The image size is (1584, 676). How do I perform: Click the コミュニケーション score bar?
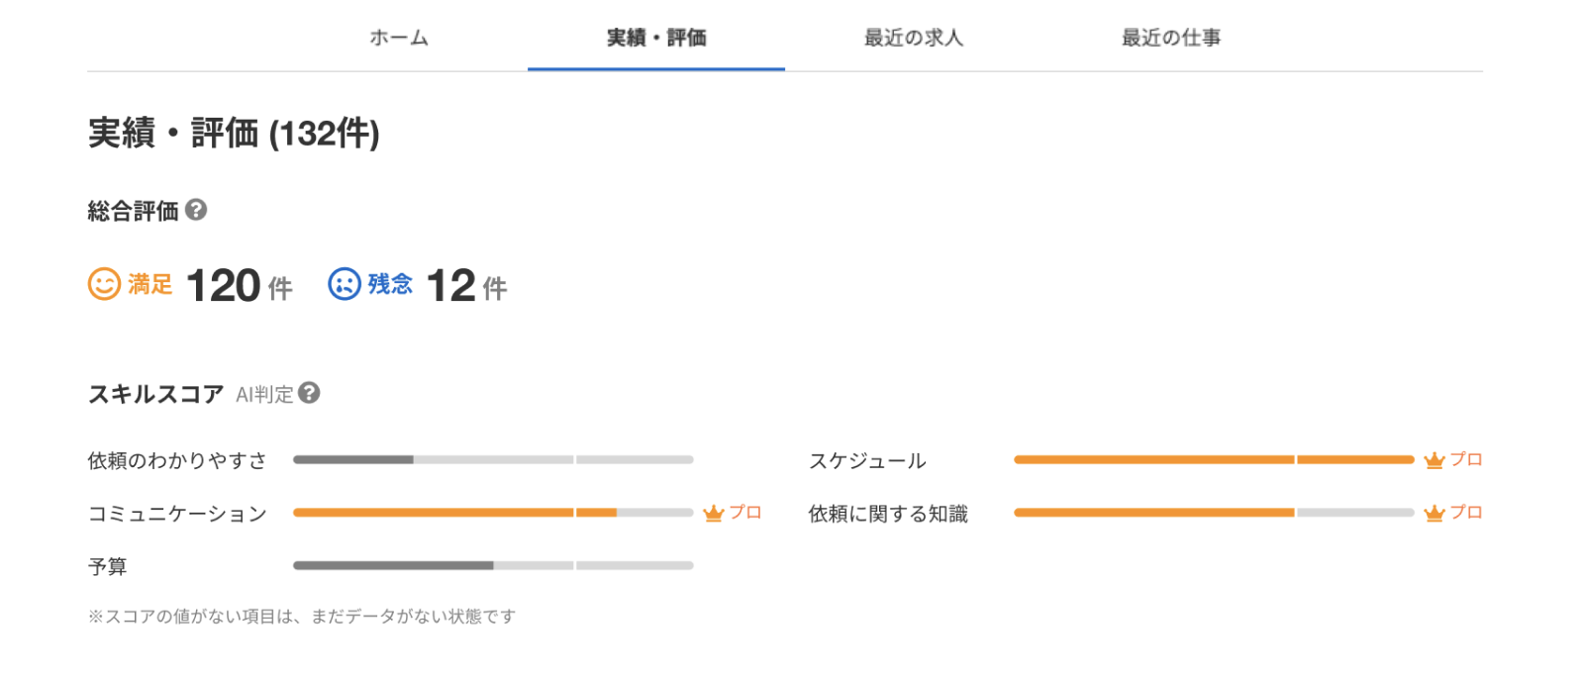tap(493, 513)
